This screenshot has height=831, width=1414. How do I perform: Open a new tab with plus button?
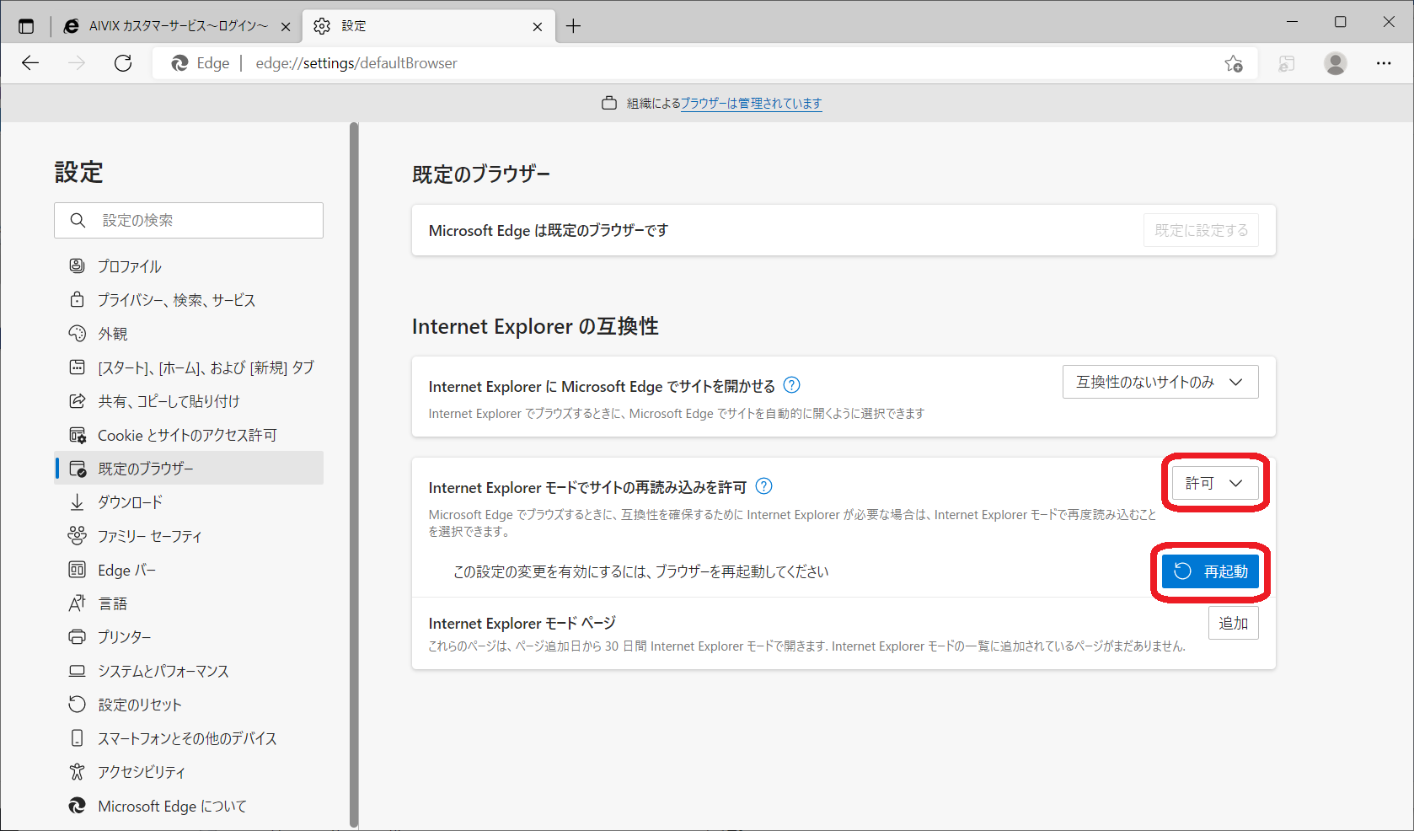(x=573, y=26)
